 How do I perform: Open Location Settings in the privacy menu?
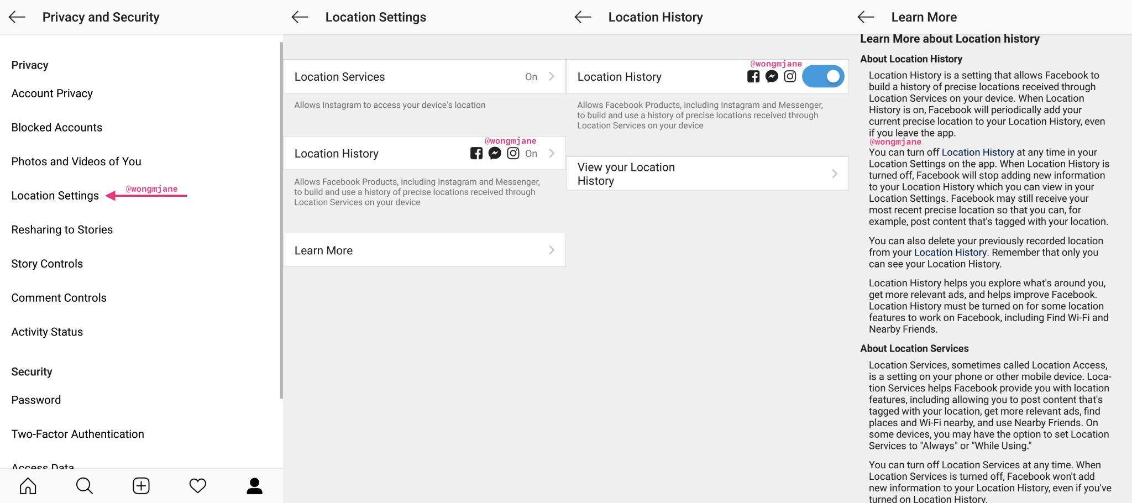click(55, 196)
